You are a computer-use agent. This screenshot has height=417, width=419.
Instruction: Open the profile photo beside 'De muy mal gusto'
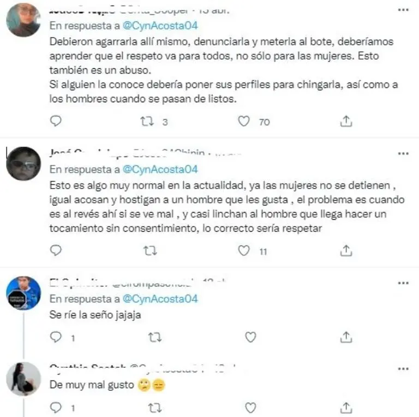(23, 379)
